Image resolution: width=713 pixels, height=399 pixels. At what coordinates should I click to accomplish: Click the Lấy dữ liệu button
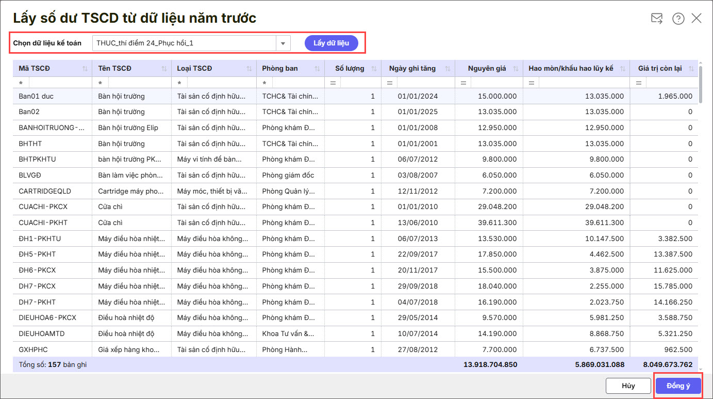point(331,43)
